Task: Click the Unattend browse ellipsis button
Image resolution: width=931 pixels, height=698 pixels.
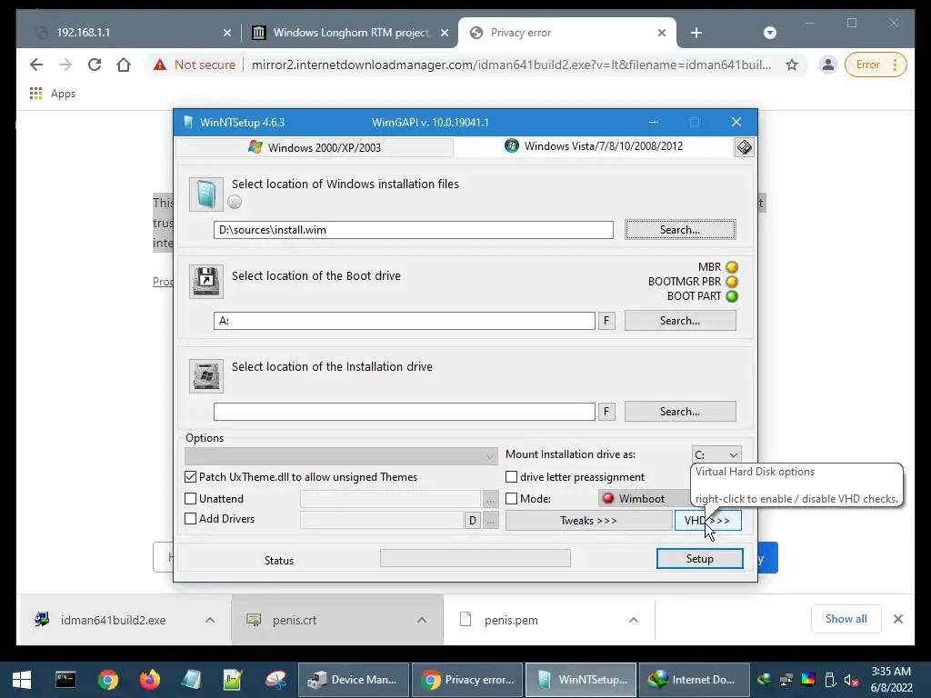Action: click(x=490, y=500)
